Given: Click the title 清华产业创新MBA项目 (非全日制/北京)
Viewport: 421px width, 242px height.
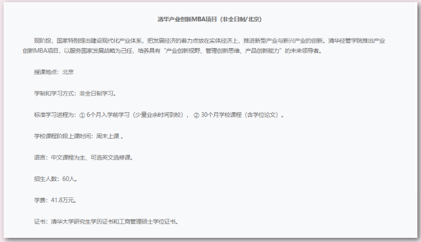Looking at the screenshot, I should click(x=209, y=19).
